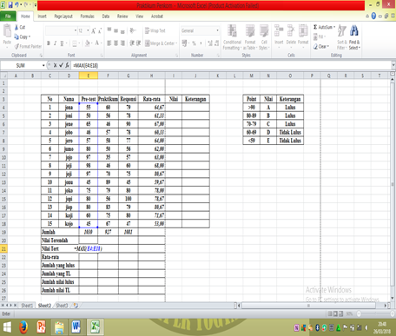Switch to the Insert tab
This screenshot has width=396, height=336.
coord(42,16)
